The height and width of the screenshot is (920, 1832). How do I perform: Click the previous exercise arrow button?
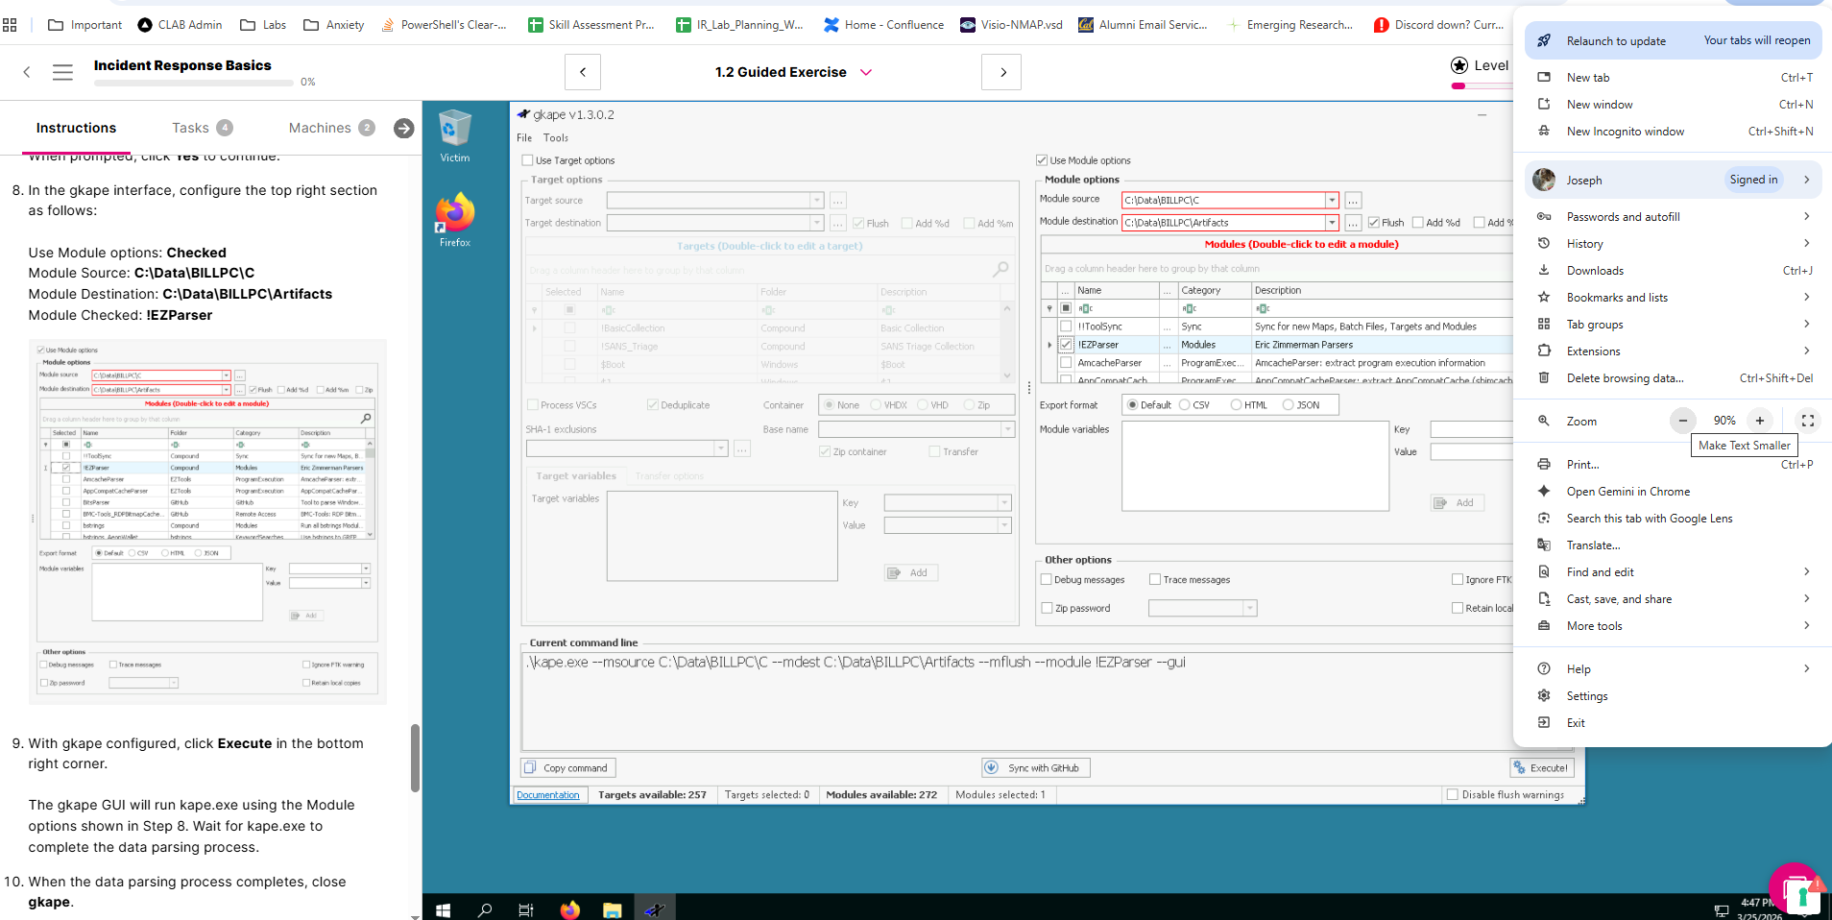click(583, 72)
